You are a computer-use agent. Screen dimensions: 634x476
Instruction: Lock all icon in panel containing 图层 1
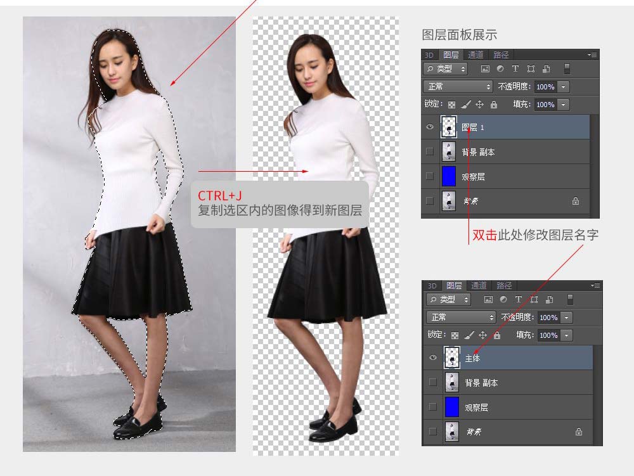[494, 104]
